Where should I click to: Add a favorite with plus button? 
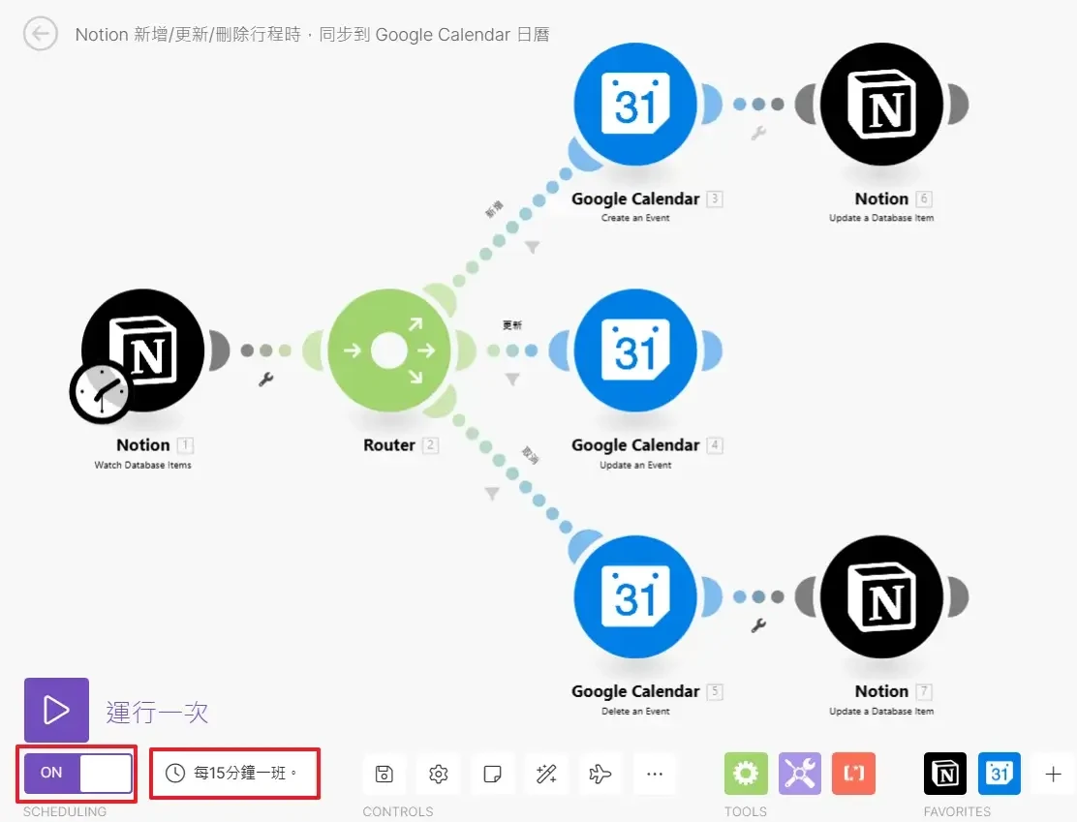tap(1053, 774)
